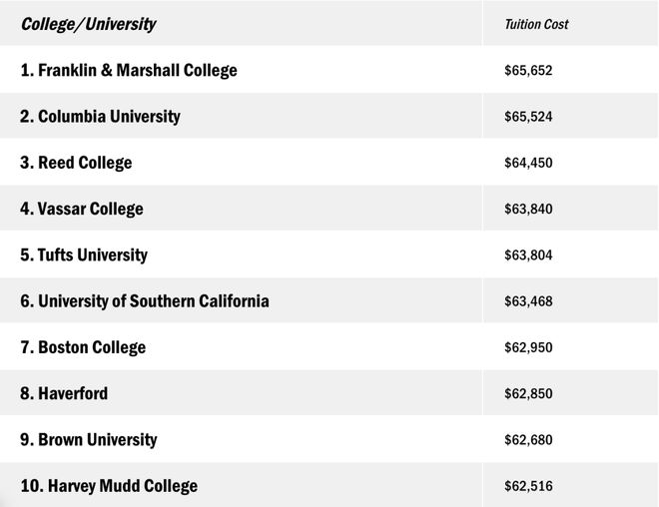Click the $65,524 tuition cell

tap(528, 117)
